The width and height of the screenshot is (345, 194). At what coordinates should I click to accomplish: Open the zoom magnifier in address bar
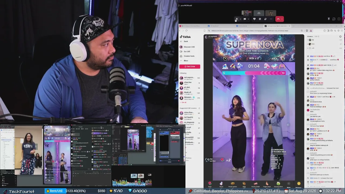click(302, 31)
